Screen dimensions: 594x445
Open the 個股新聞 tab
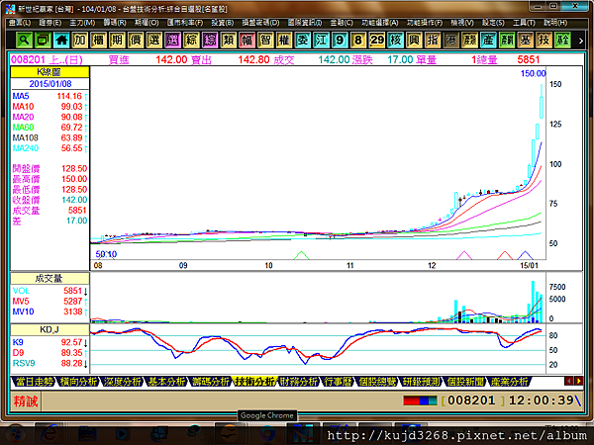click(465, 382)
